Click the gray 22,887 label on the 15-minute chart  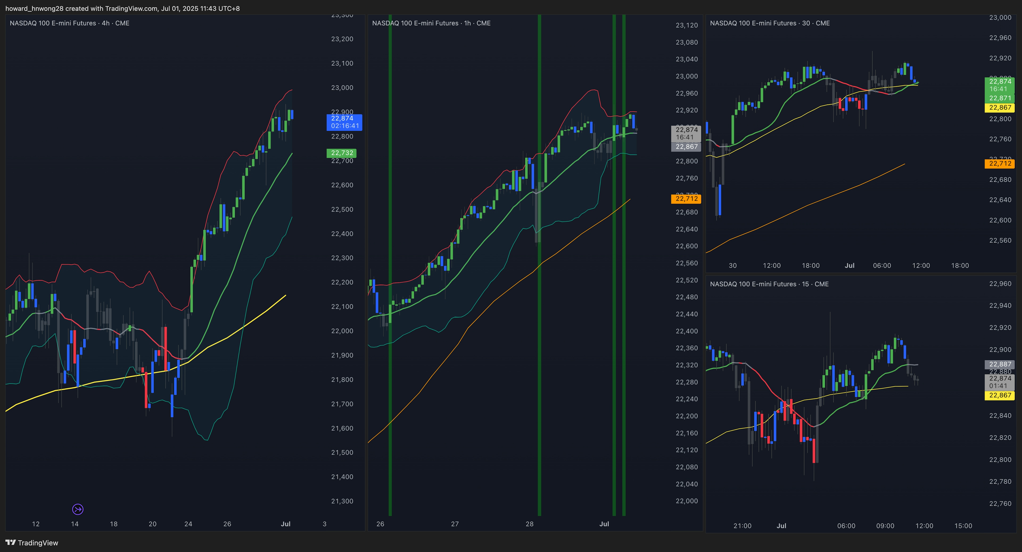(x=999, y=364)
